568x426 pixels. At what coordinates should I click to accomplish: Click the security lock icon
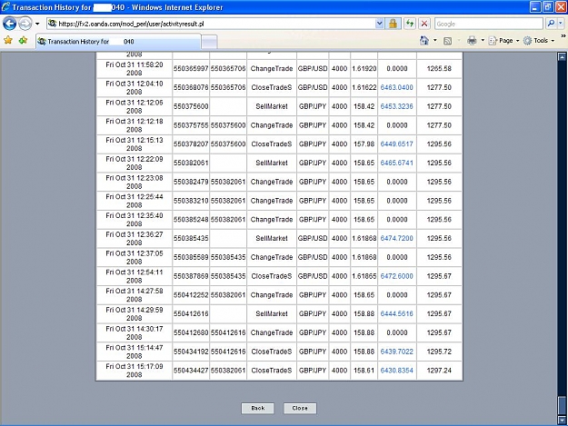393,24
